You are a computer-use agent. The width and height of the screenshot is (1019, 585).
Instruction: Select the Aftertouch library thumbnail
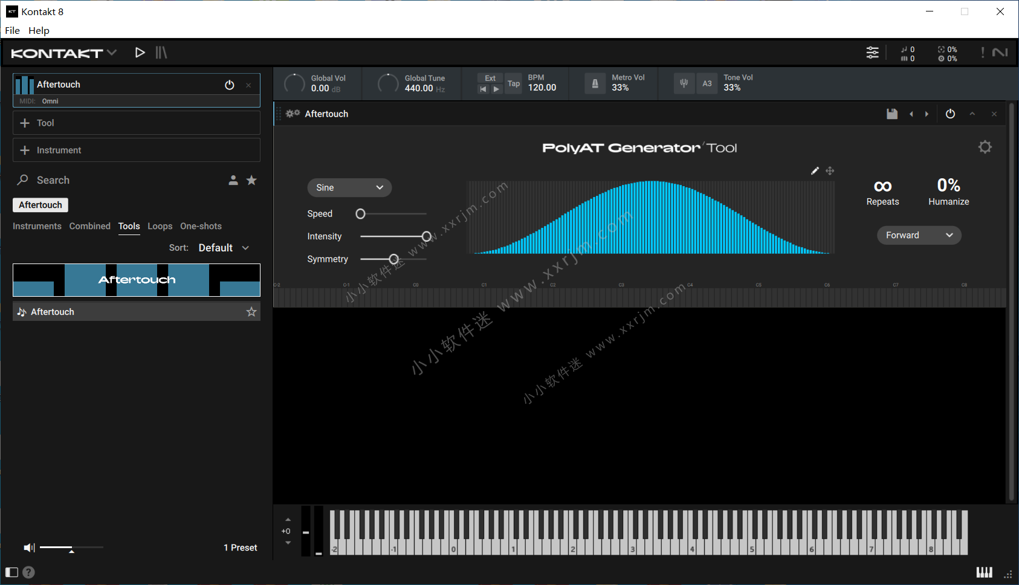point(137,280)
